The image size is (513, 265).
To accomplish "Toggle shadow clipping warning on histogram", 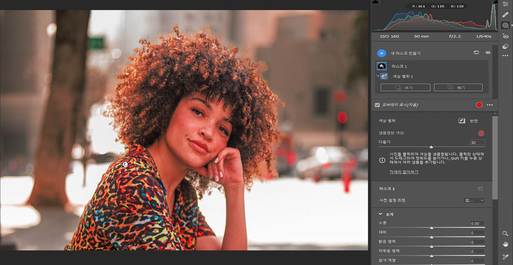I will tap(376, 2).
